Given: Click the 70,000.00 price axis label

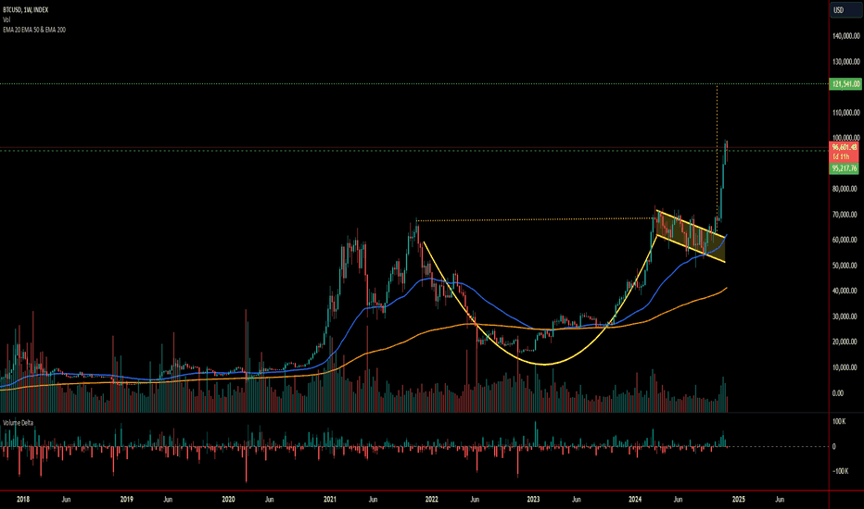Looking at the screenshot, I should pos(845,215).
